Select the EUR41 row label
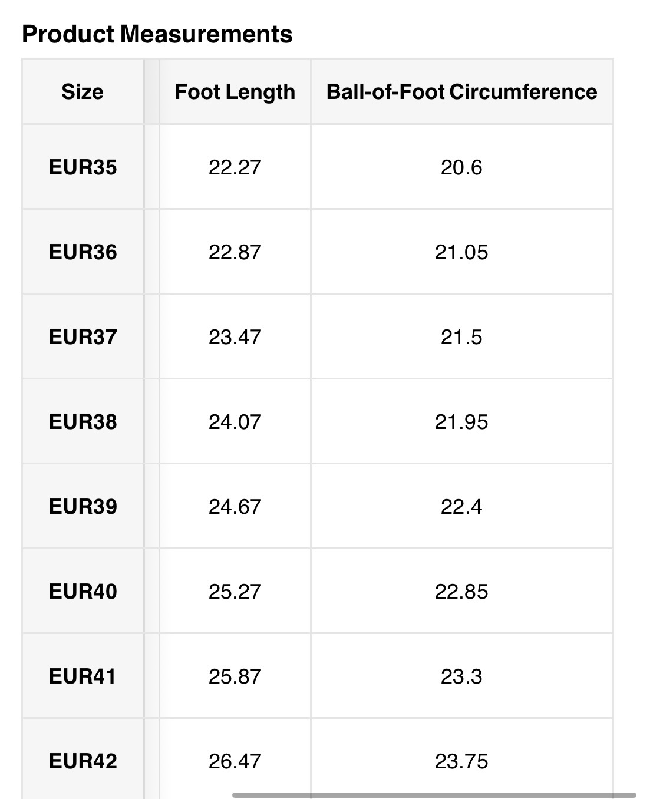663x799 pixels. click(83, 676)
